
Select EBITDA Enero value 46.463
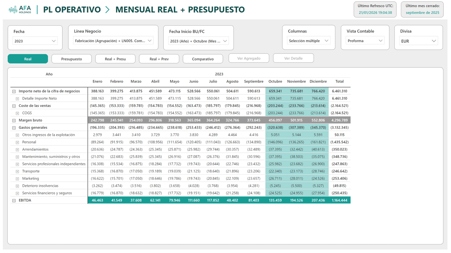tap(98, 200)
